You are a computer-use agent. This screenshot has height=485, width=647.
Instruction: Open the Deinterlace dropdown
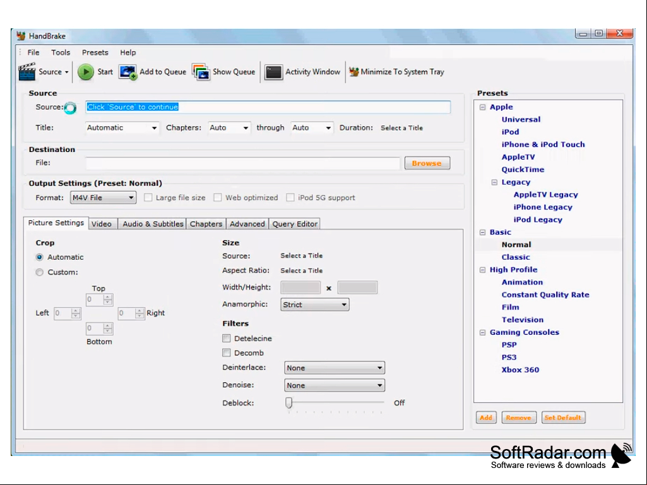coord(335,368)
